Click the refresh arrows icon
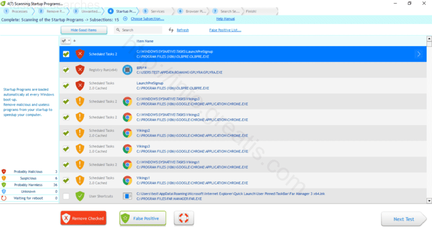 [171, 30]
